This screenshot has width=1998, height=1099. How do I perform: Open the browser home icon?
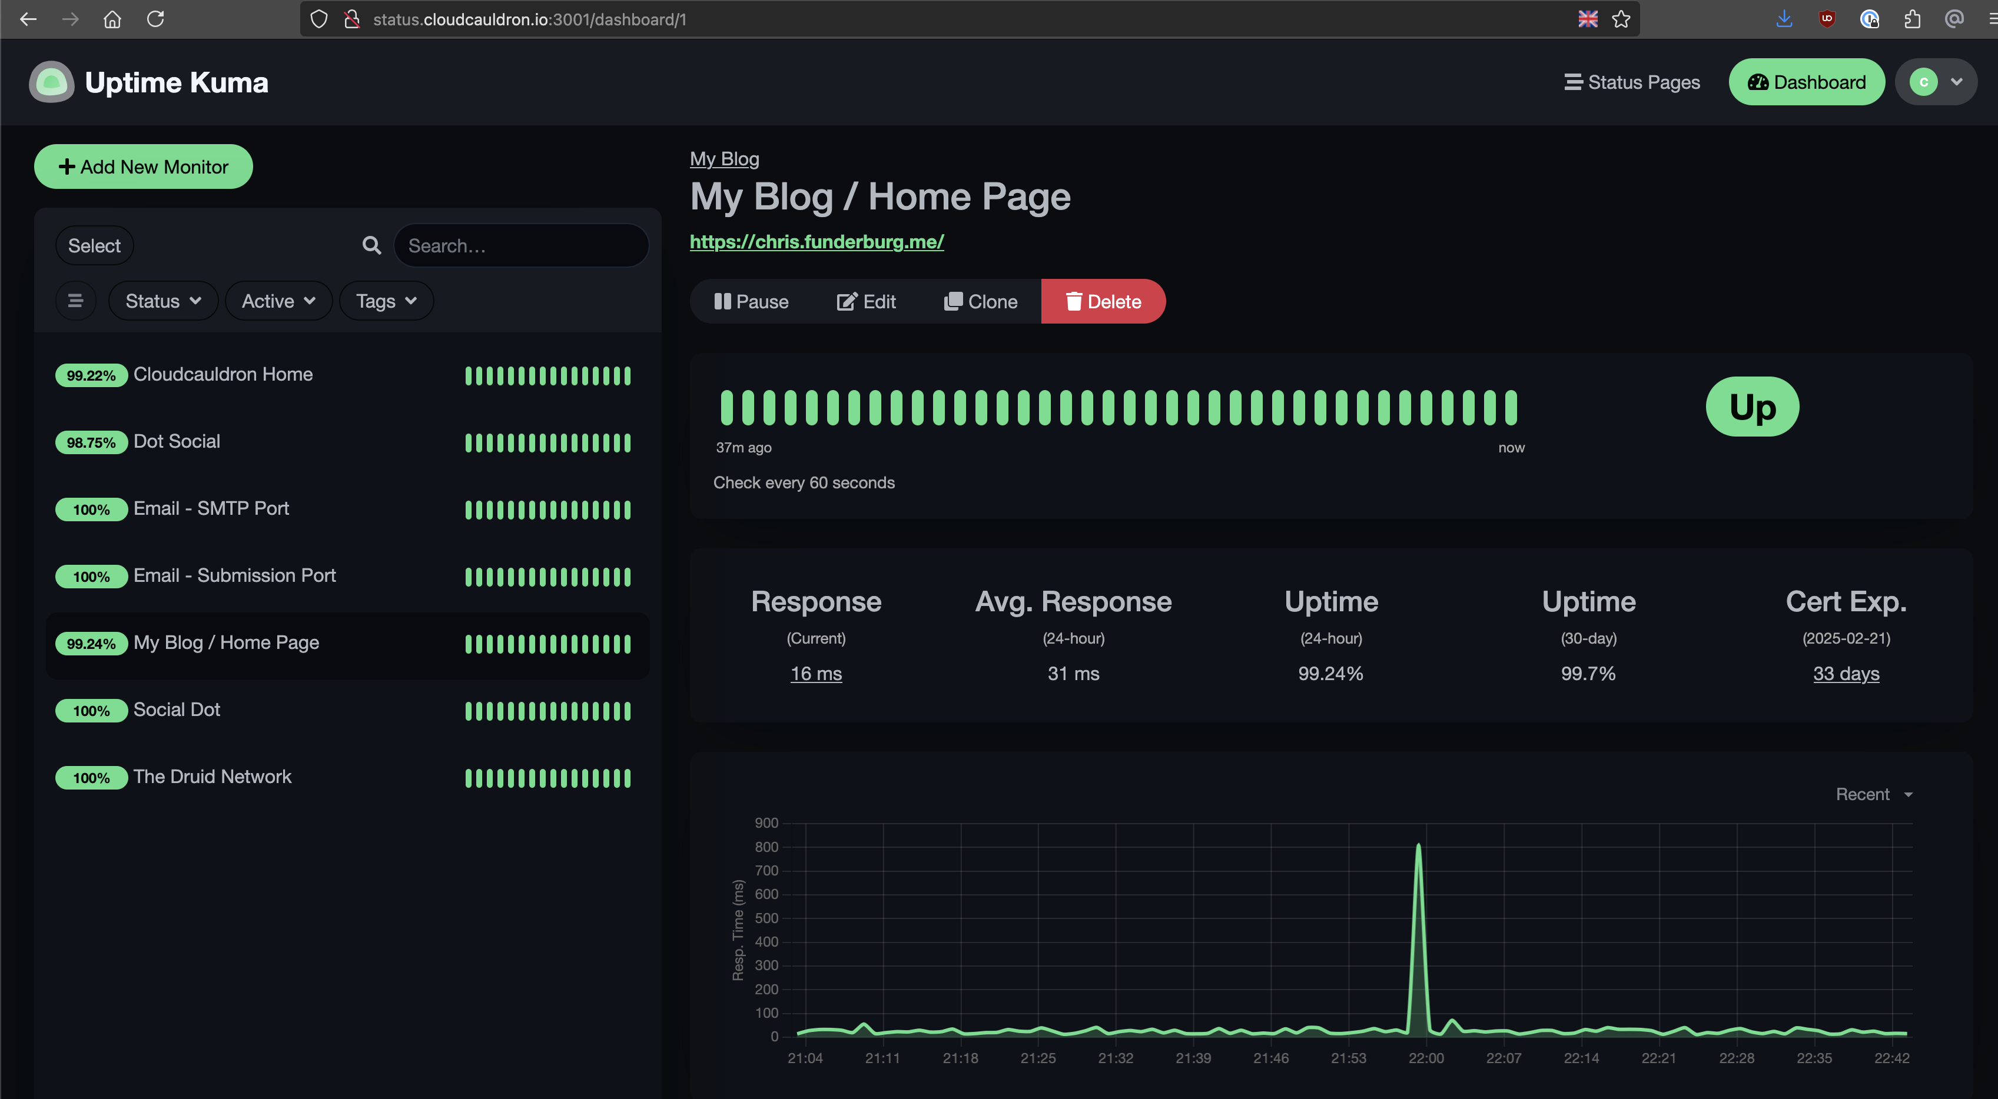click(x=112, y=19)
